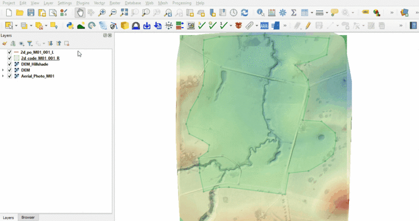The height and width of the screenshot is (221, 419).
Task: Click the Statistical Summary sigma icon
Action: (x=293, y=13)
